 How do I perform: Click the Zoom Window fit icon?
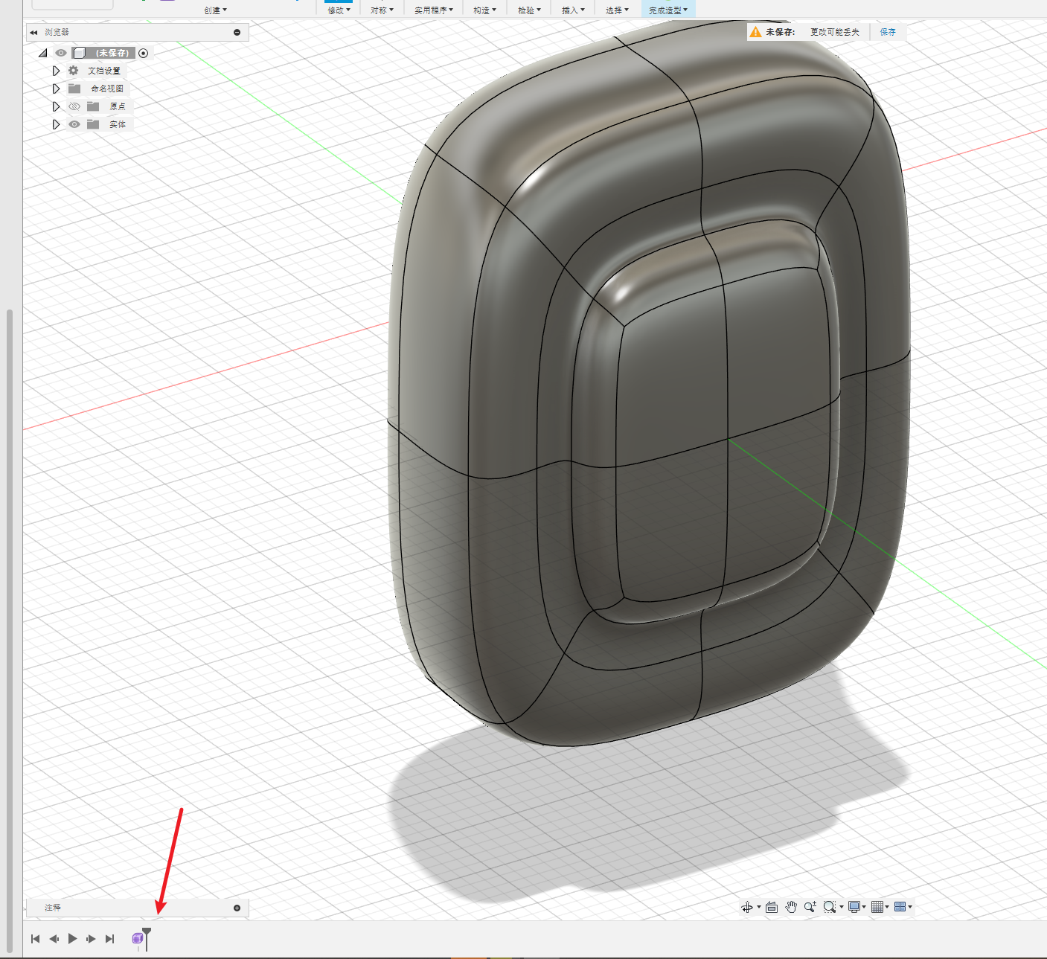(830, 907)
